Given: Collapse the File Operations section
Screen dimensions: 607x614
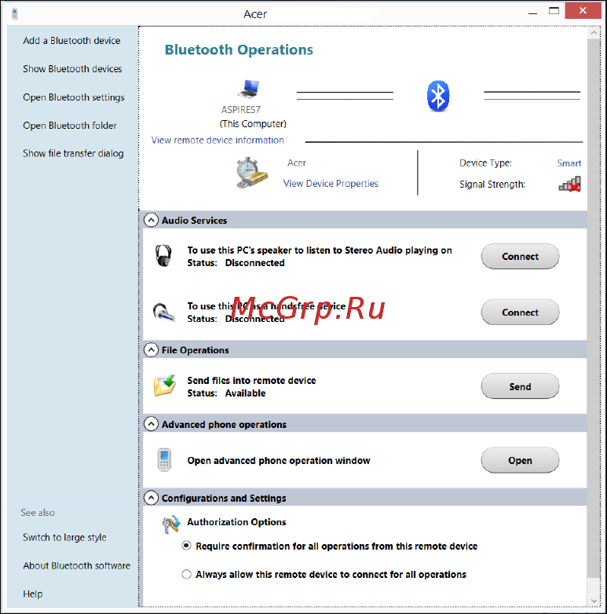Looking at the screenshot, I should pos(152,349).
